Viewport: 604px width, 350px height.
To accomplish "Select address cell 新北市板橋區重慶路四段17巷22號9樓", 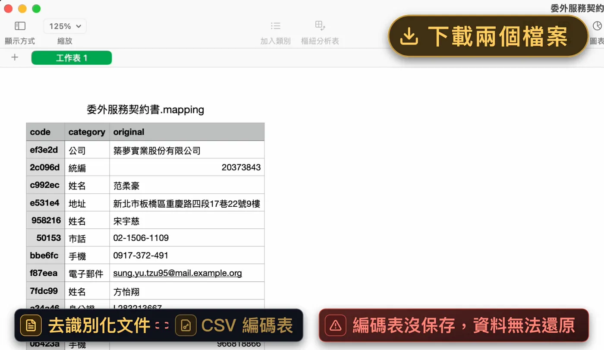I will coord(187,203).
